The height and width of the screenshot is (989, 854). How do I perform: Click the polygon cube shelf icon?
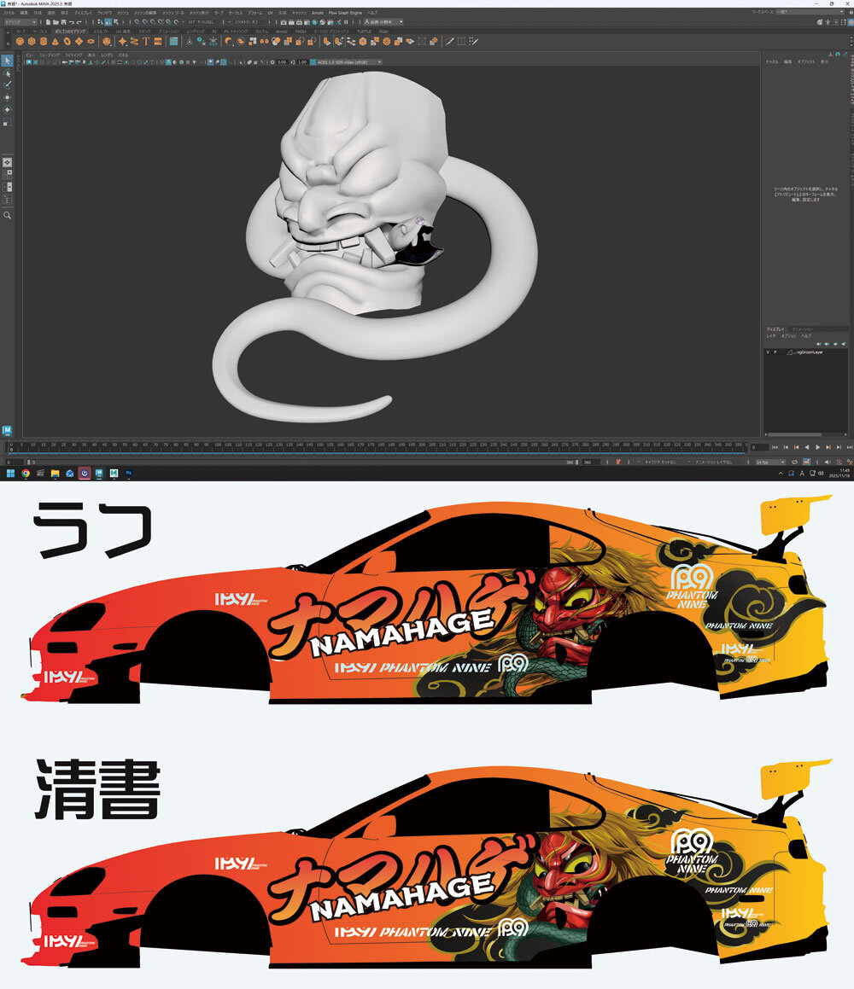coord(32,41)
